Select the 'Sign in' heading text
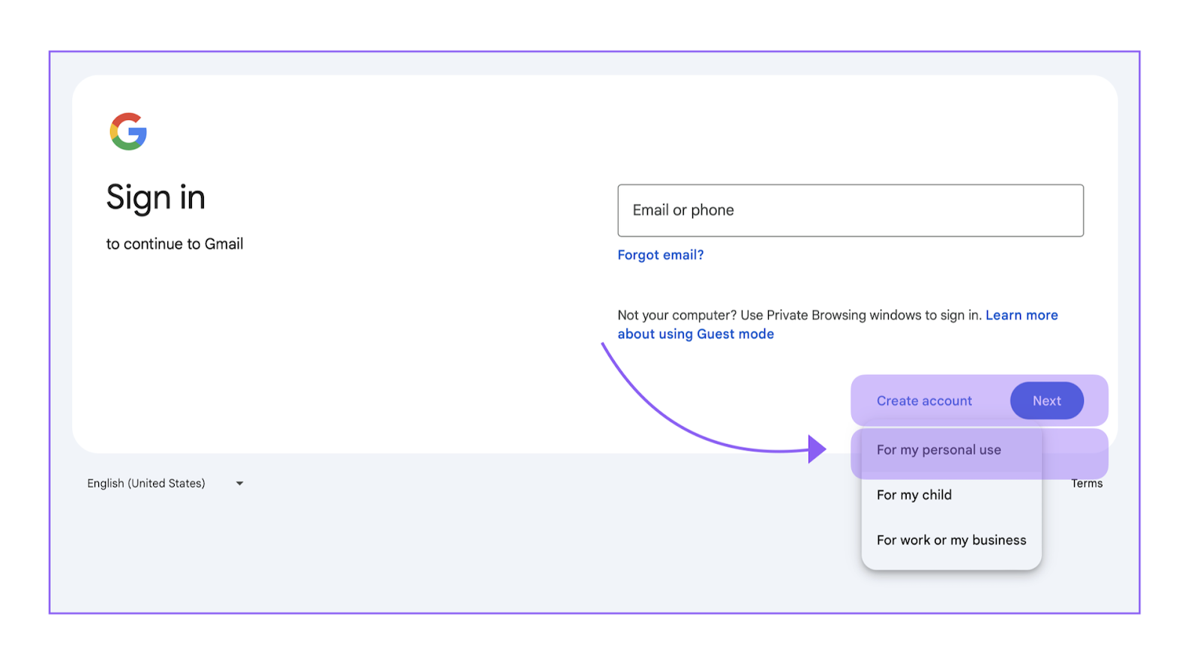 pos(156,196)
